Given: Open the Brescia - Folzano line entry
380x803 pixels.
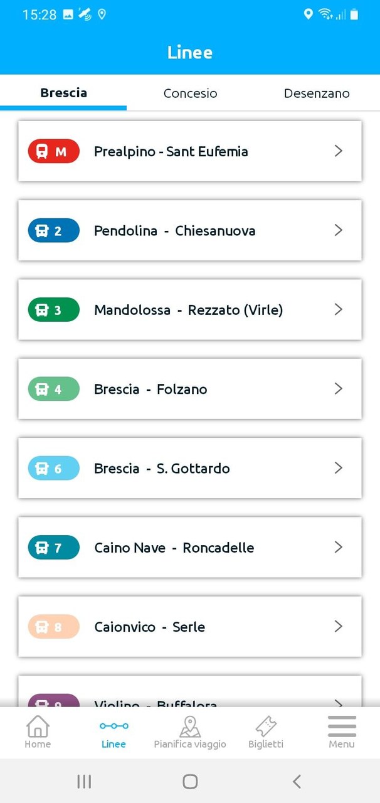Looking at the screenshot, I should point(190,389).
